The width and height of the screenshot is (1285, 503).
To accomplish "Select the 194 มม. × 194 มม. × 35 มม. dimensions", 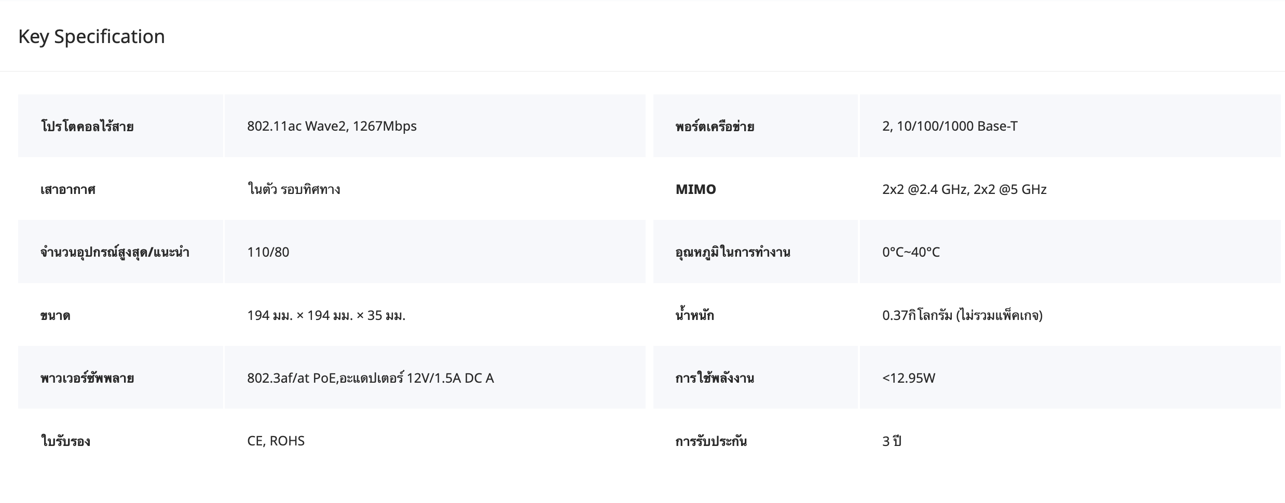I will 326,315.
